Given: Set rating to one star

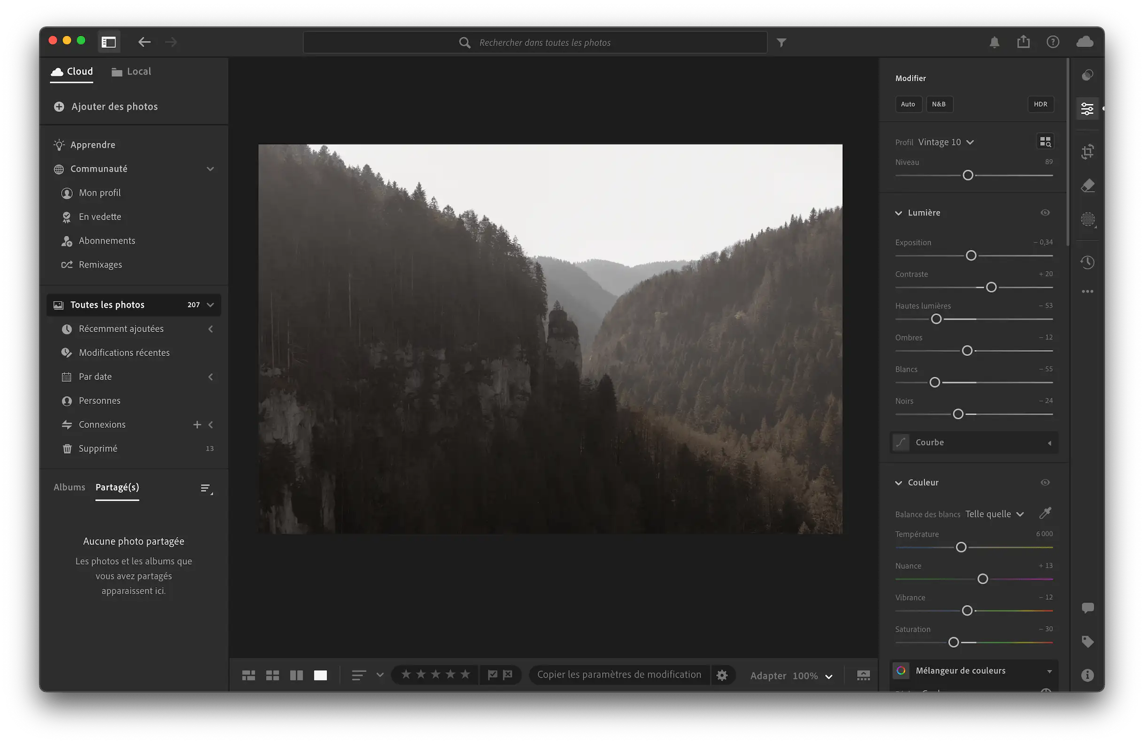Looking at the screenshot, I should (x=406, y=674).
